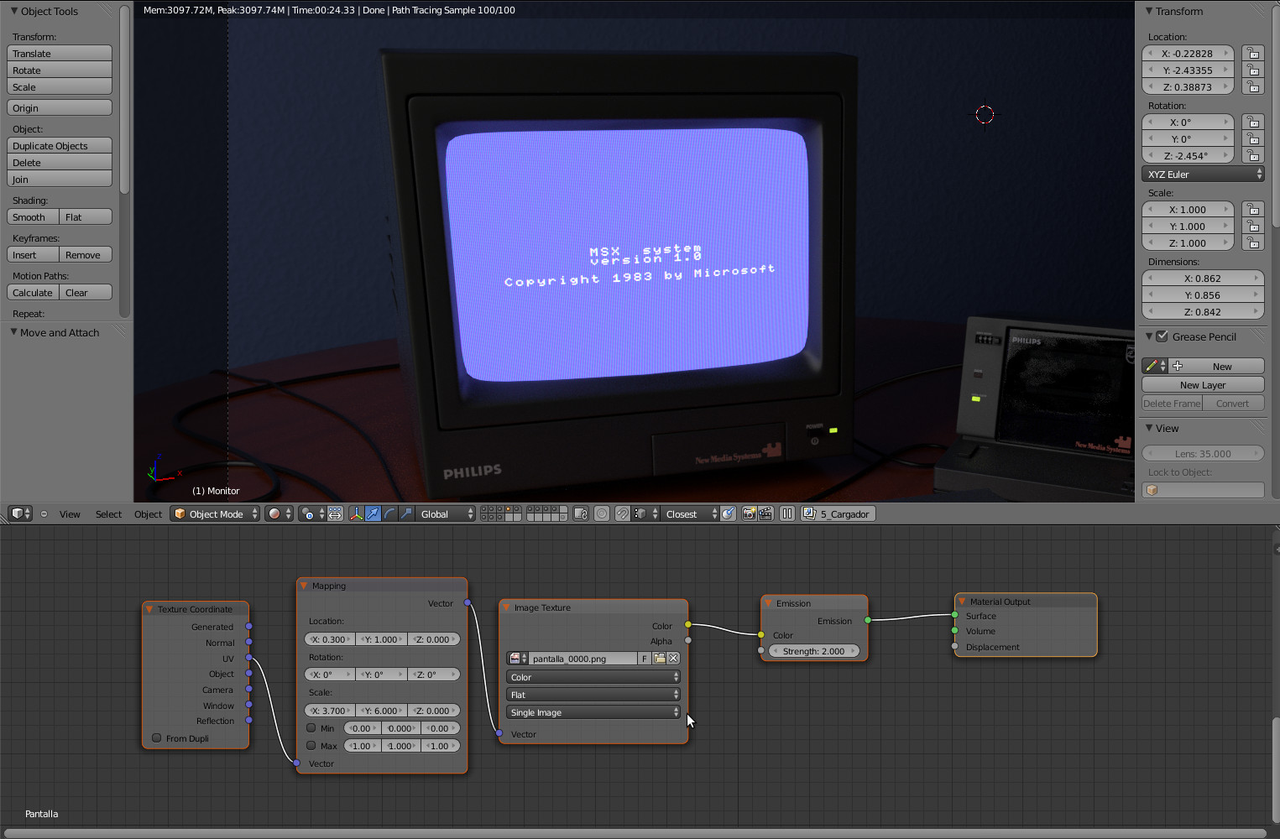Expand the Move and Attach panel
1280x839 pixels.
(x=14, y=332)
